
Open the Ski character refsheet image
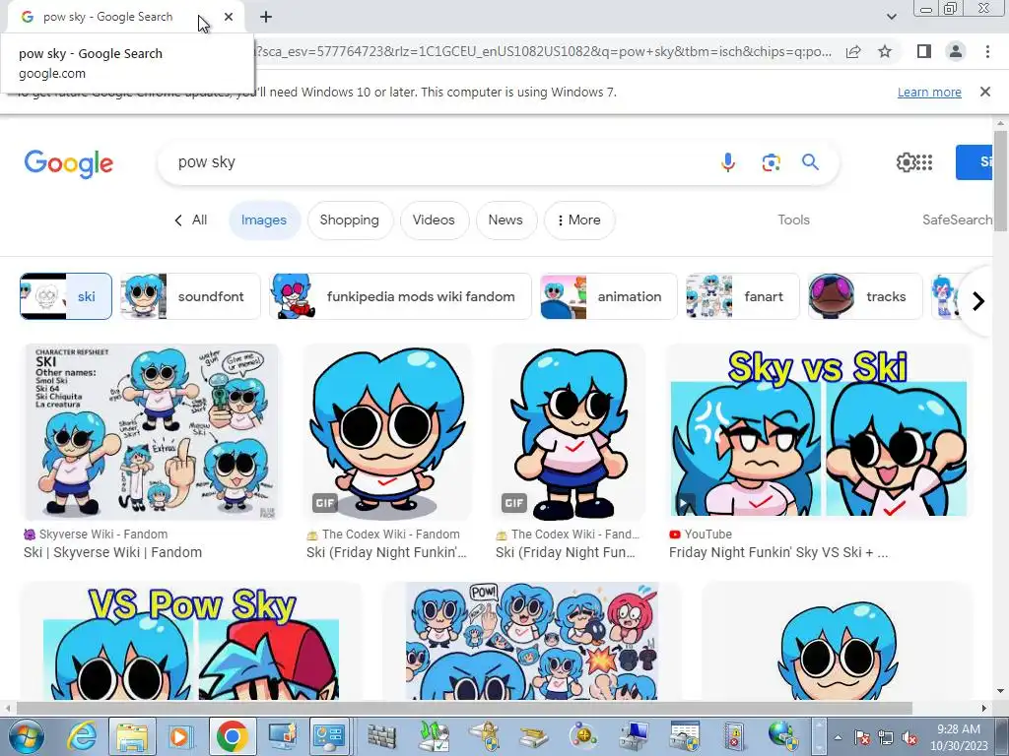[152, 432]
